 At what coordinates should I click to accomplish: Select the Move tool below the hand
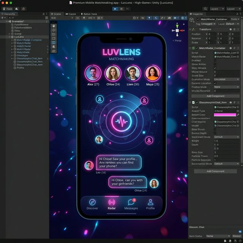tap(54, 30)
